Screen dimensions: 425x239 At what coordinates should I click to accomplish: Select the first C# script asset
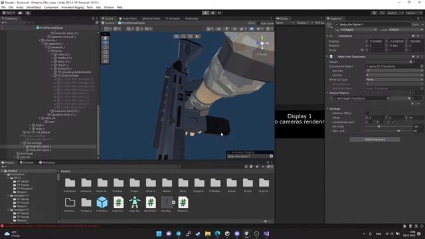pos(118,202)
